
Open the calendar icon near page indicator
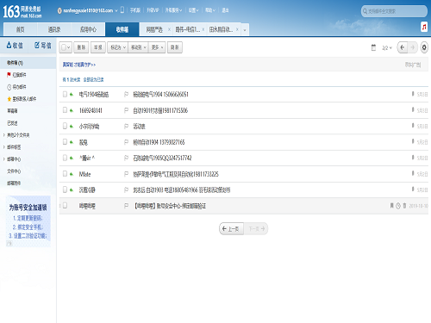pos(373,47)
